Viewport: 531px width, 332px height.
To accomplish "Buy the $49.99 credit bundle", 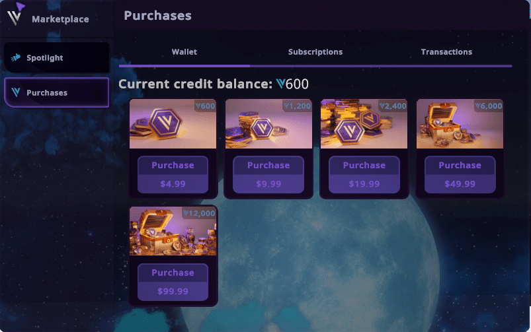I will click(x=460, y=175).
